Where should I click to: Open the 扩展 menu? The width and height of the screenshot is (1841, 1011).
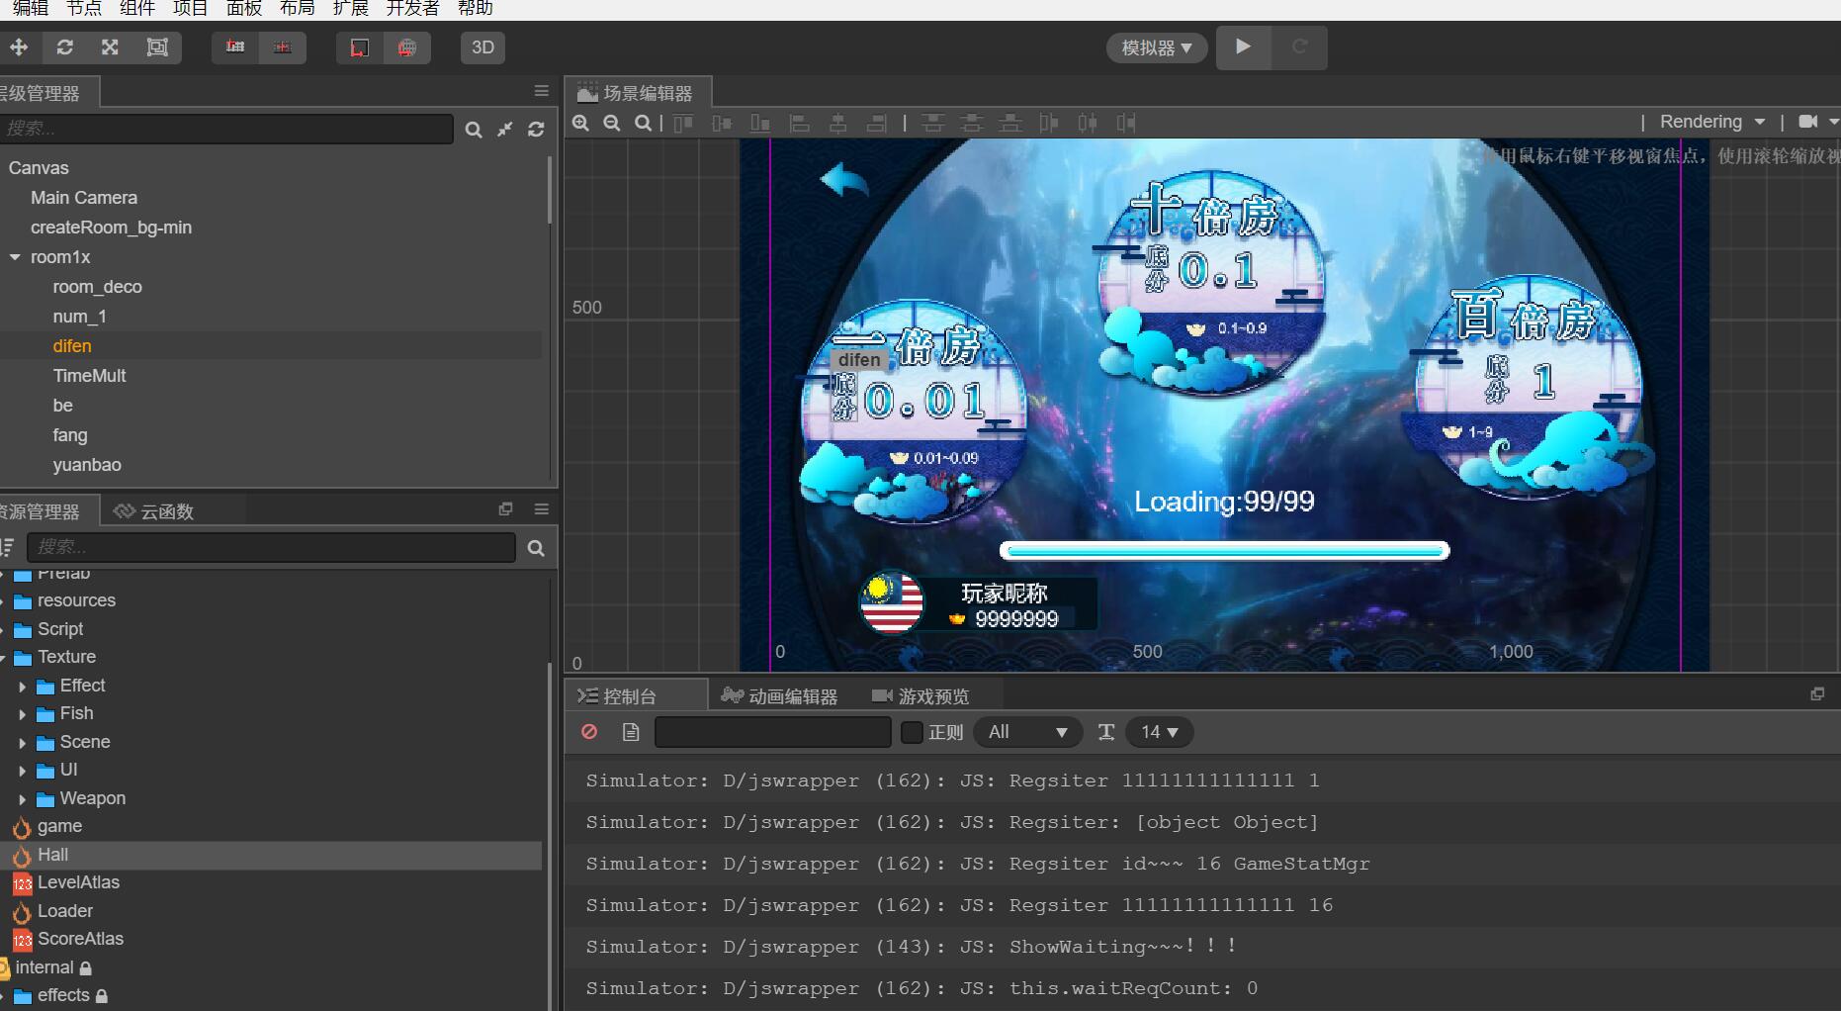[x=350, y=8]
